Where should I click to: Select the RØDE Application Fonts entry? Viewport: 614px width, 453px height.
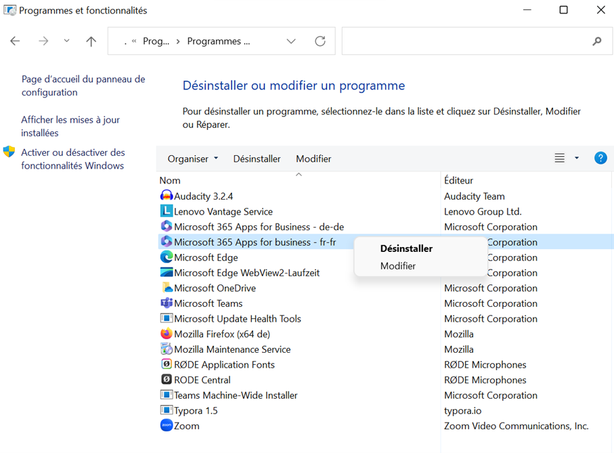[224, 364]
